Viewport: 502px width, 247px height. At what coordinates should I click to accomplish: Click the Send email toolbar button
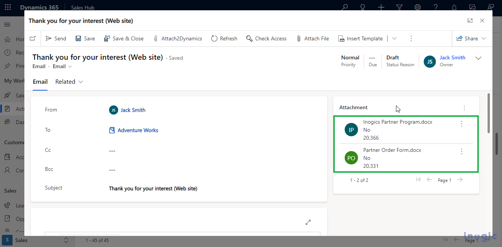click(x=56, y=38)
